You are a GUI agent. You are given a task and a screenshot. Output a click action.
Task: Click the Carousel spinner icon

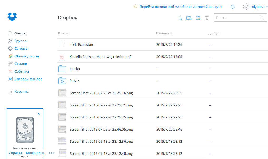[x=11, y=48]
